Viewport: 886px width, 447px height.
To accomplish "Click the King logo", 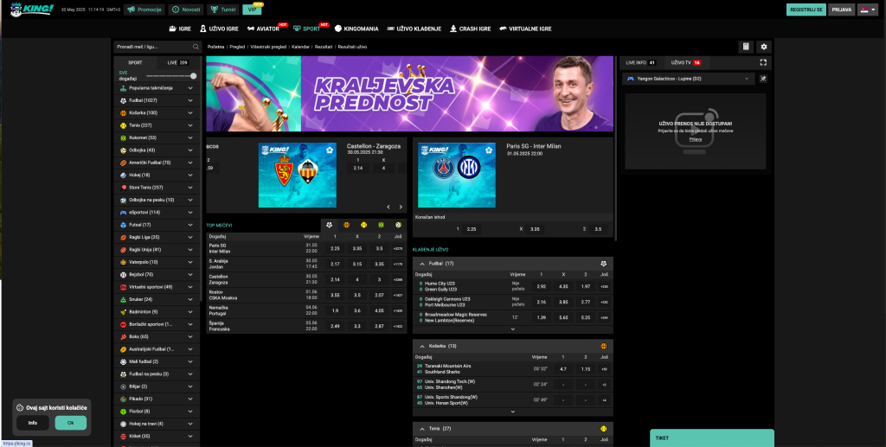I will tap(32, 9).
